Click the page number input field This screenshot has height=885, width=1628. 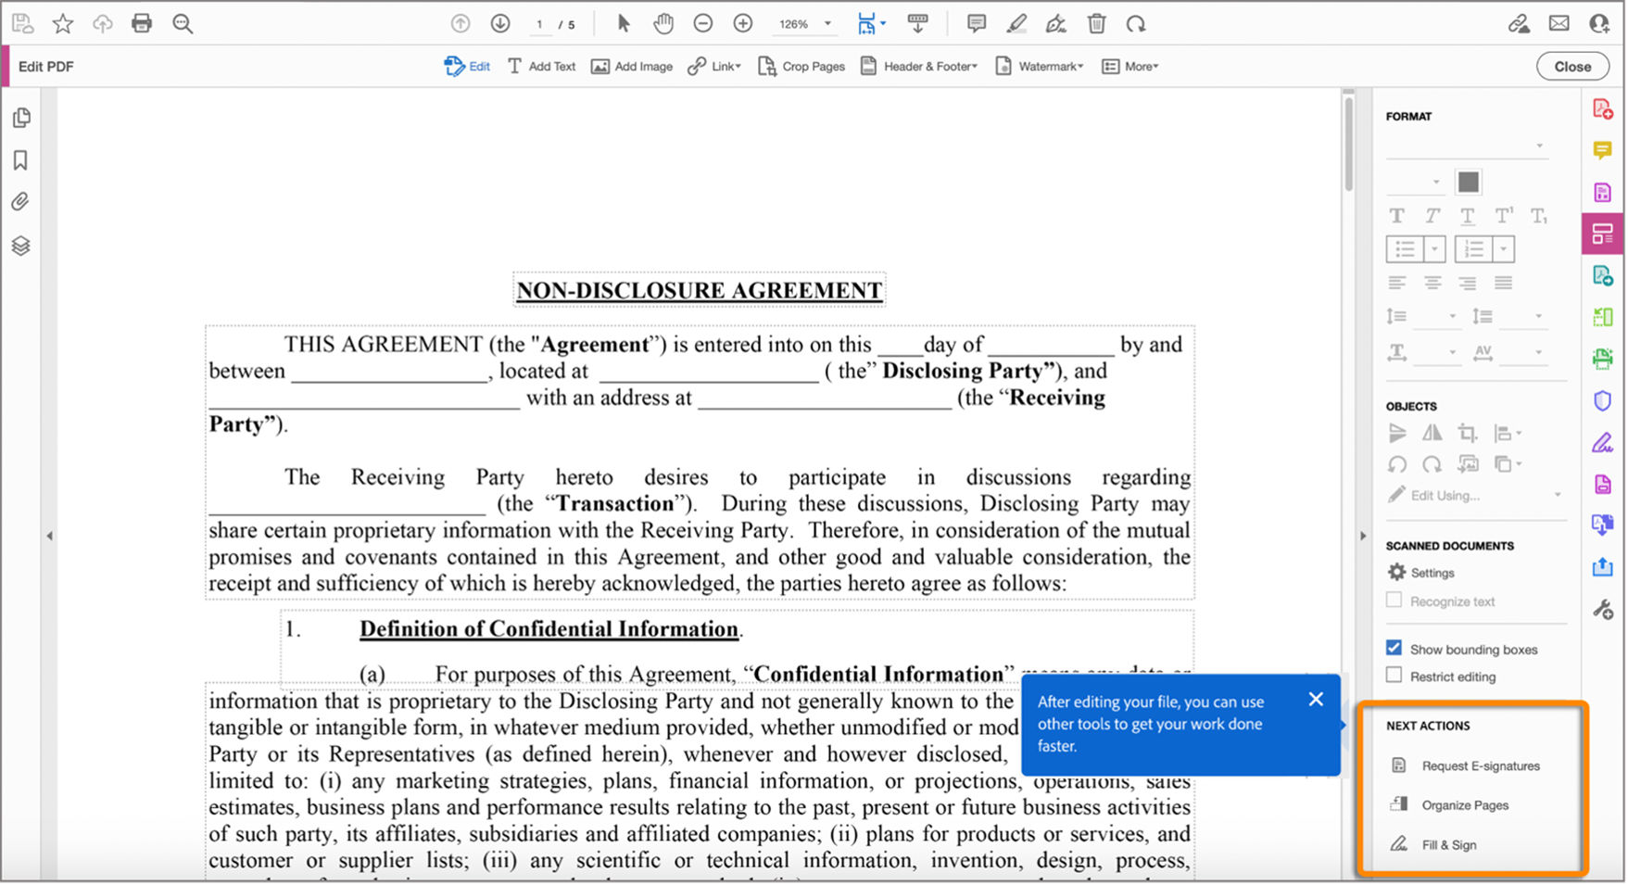[x=538, y=25]
